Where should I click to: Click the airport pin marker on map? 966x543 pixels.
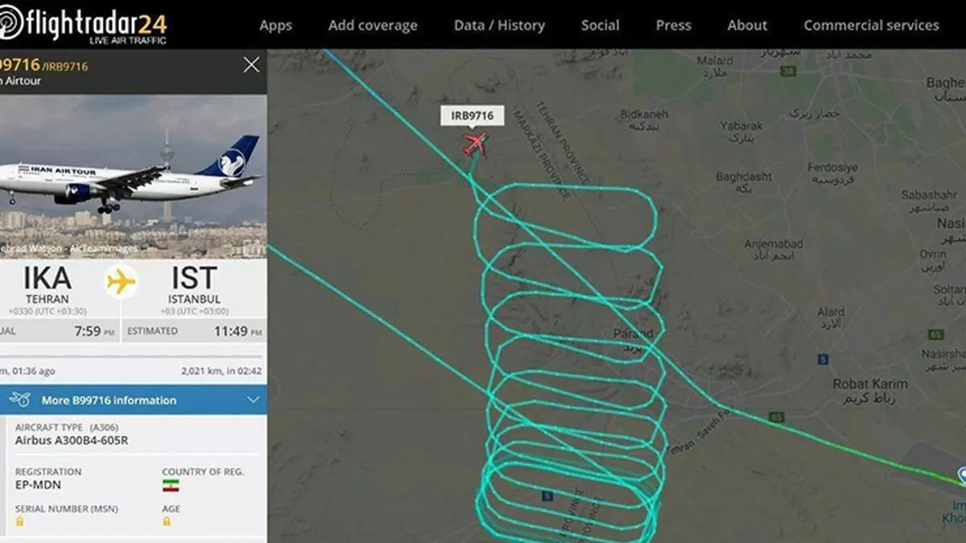point(961,474)
